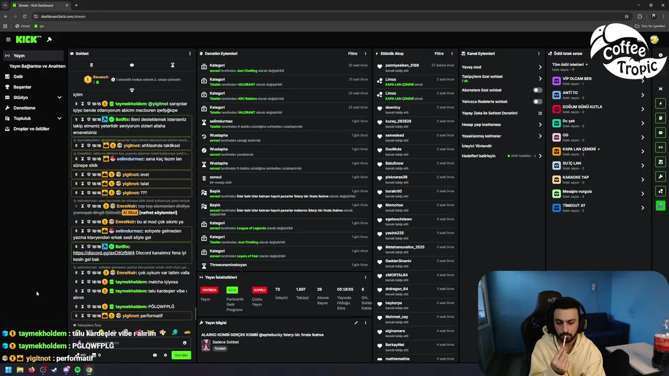Click the focus frame icon in the right sidebar
Screen dimensions: 669x376
(661, 89)
